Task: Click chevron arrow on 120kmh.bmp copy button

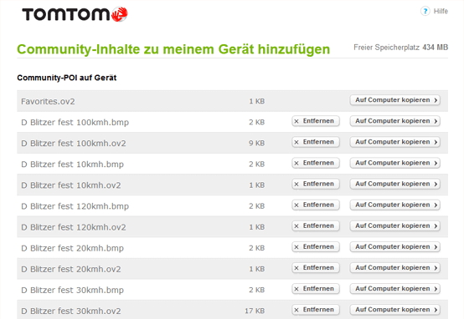Action: 436,205
